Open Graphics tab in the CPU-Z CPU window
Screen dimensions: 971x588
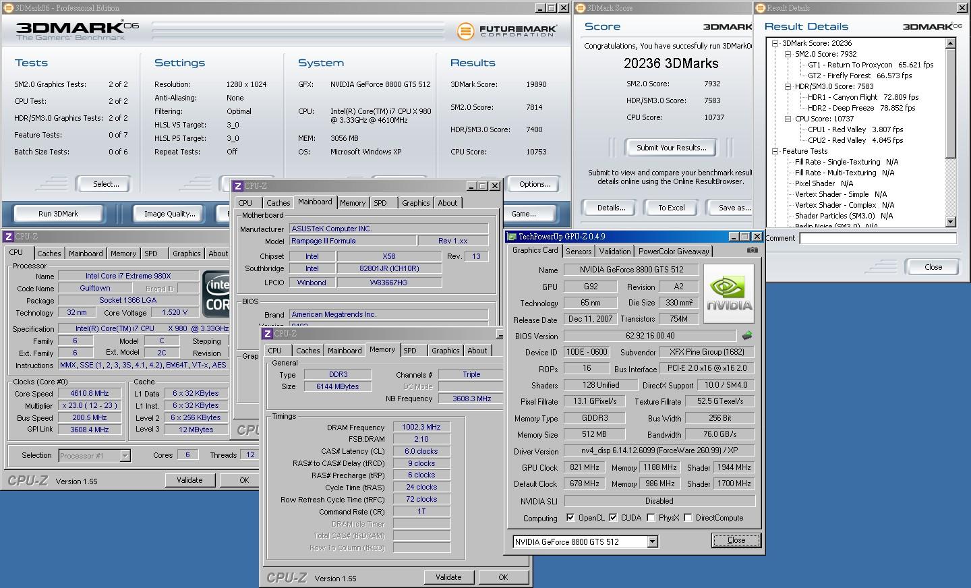pos(187,254)
